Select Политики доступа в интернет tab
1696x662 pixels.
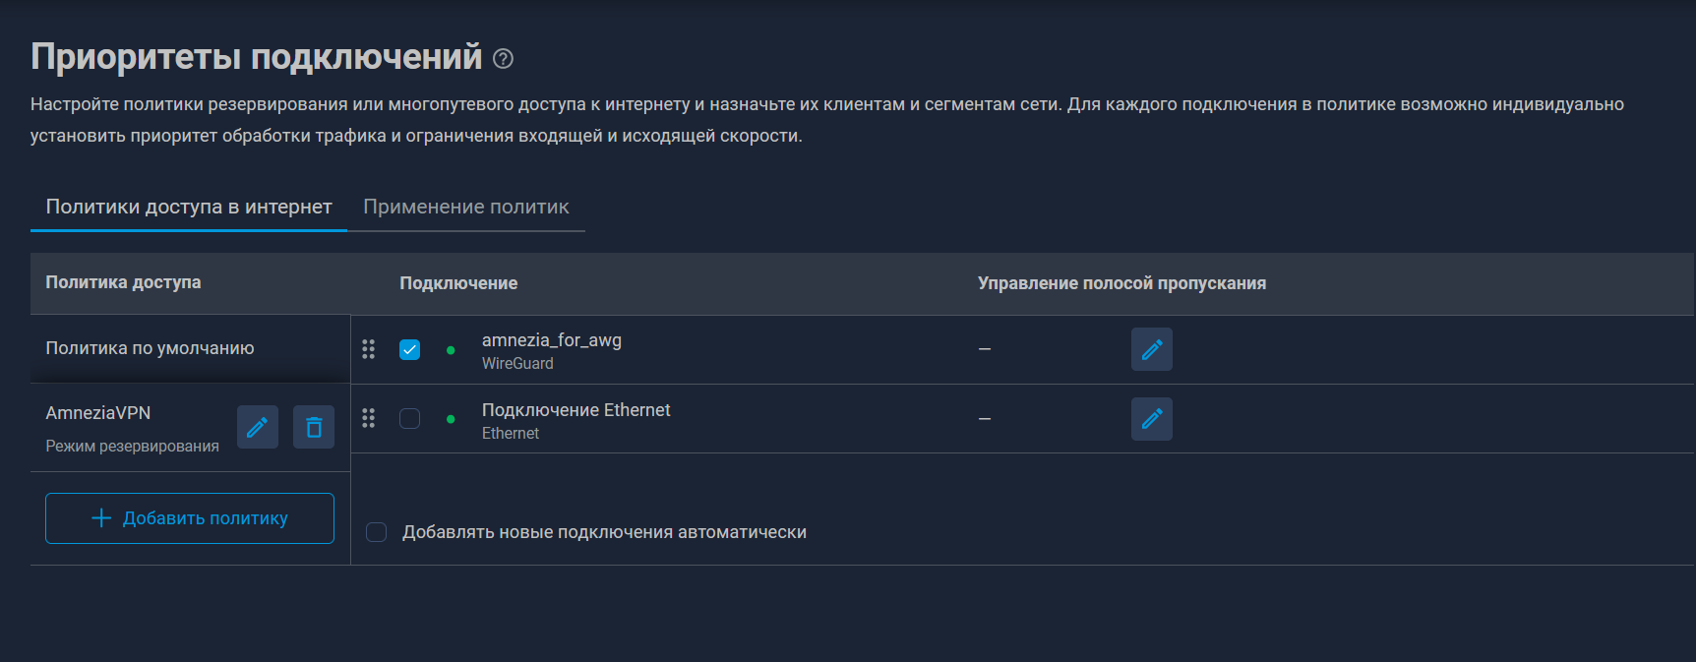(x=189, y=207)
